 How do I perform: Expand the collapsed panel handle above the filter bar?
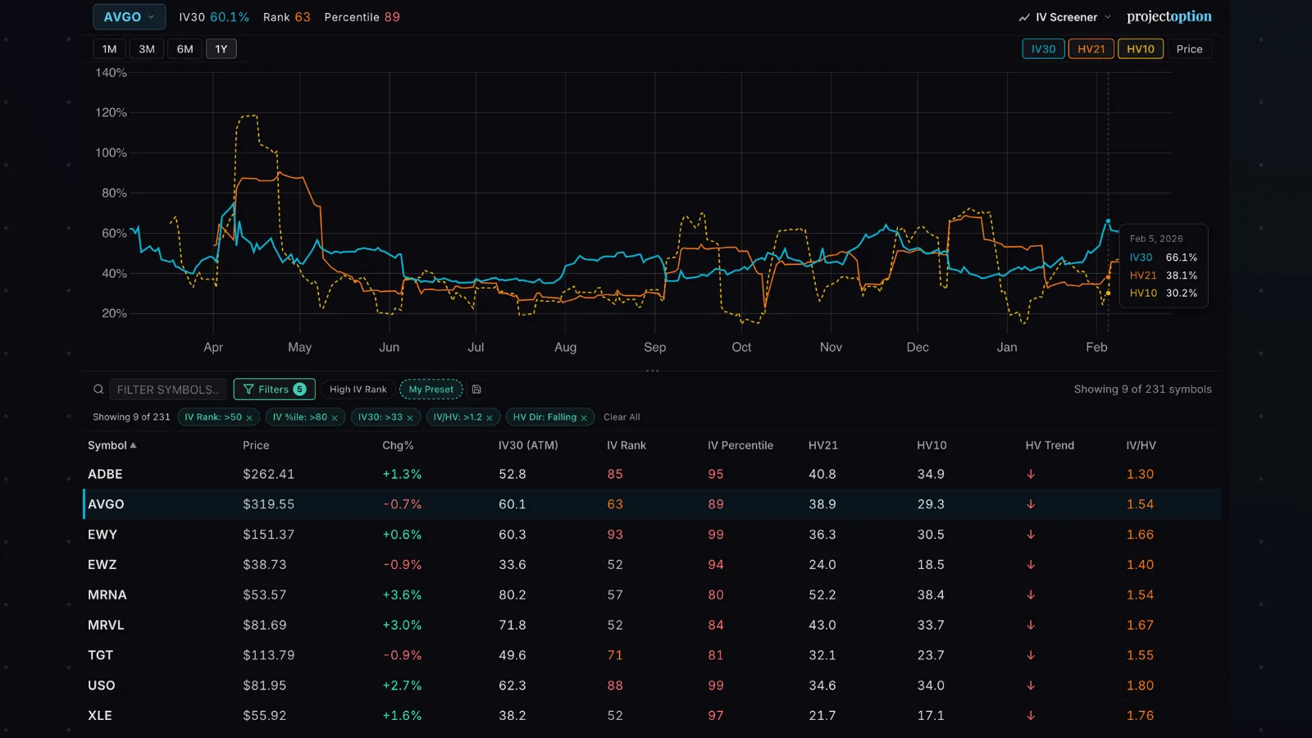[x=652, y=371]
